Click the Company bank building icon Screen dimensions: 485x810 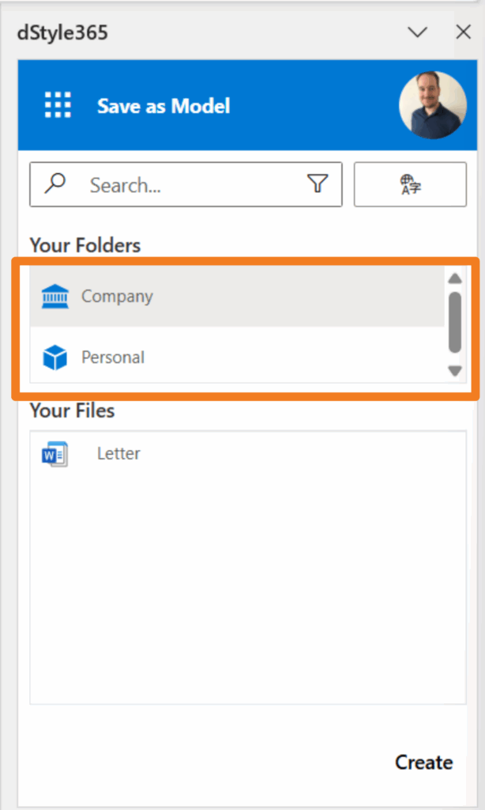(55, 296)
